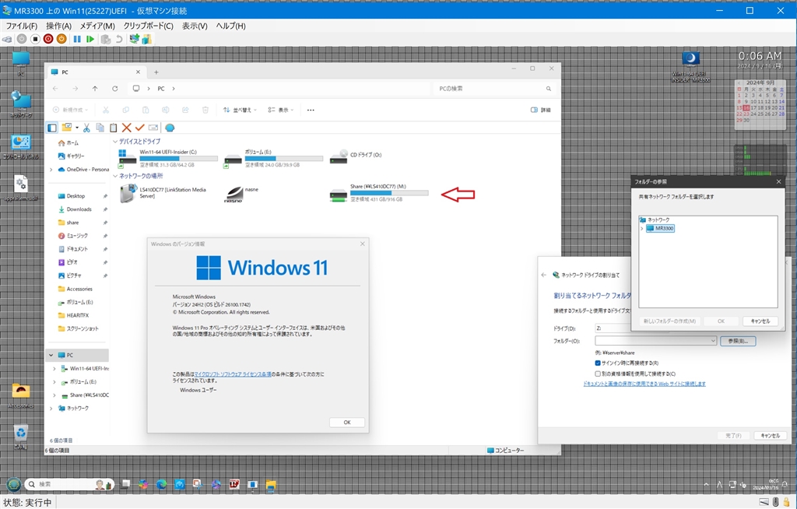
Task: Open the 並べ替え sort dropdown
Action: (240, 110)
